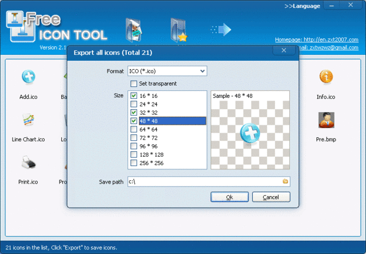
Task: Enable the Set transparent checkbox
Action: click(134, 84)
